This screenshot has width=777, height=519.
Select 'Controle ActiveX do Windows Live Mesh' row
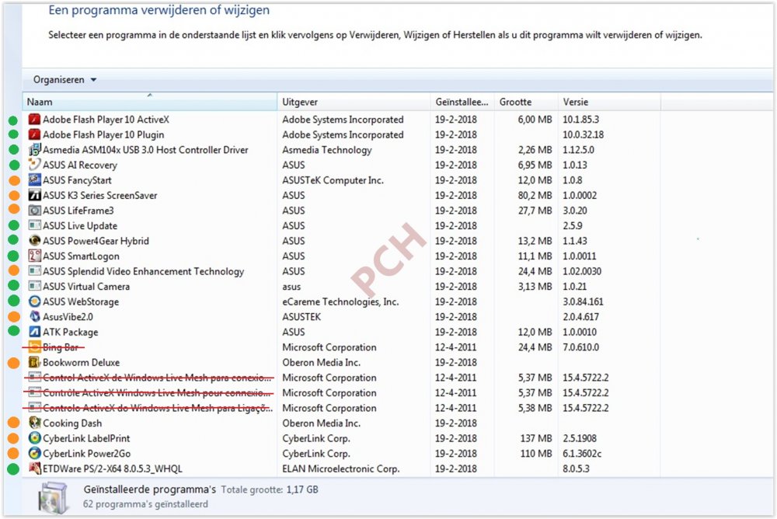coord(342,408)
